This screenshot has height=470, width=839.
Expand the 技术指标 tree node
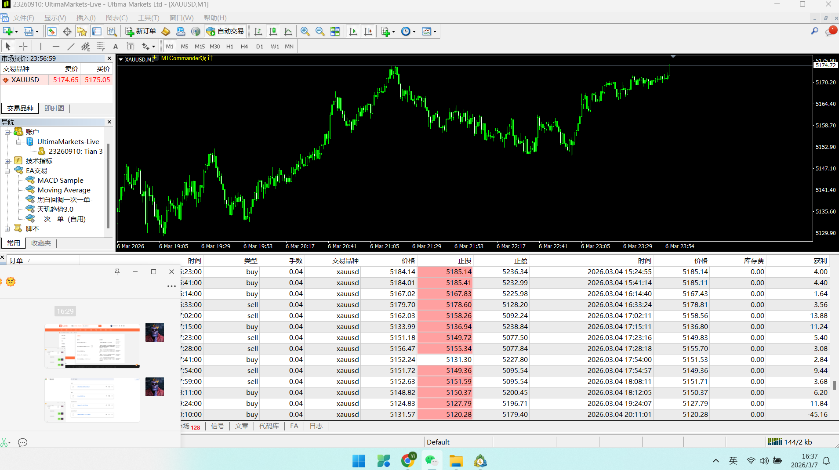coord(7,161)
